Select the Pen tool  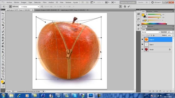(x=3, y=56)
